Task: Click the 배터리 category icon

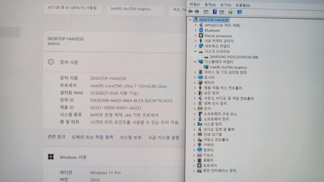Action: (x=200, y=82)
